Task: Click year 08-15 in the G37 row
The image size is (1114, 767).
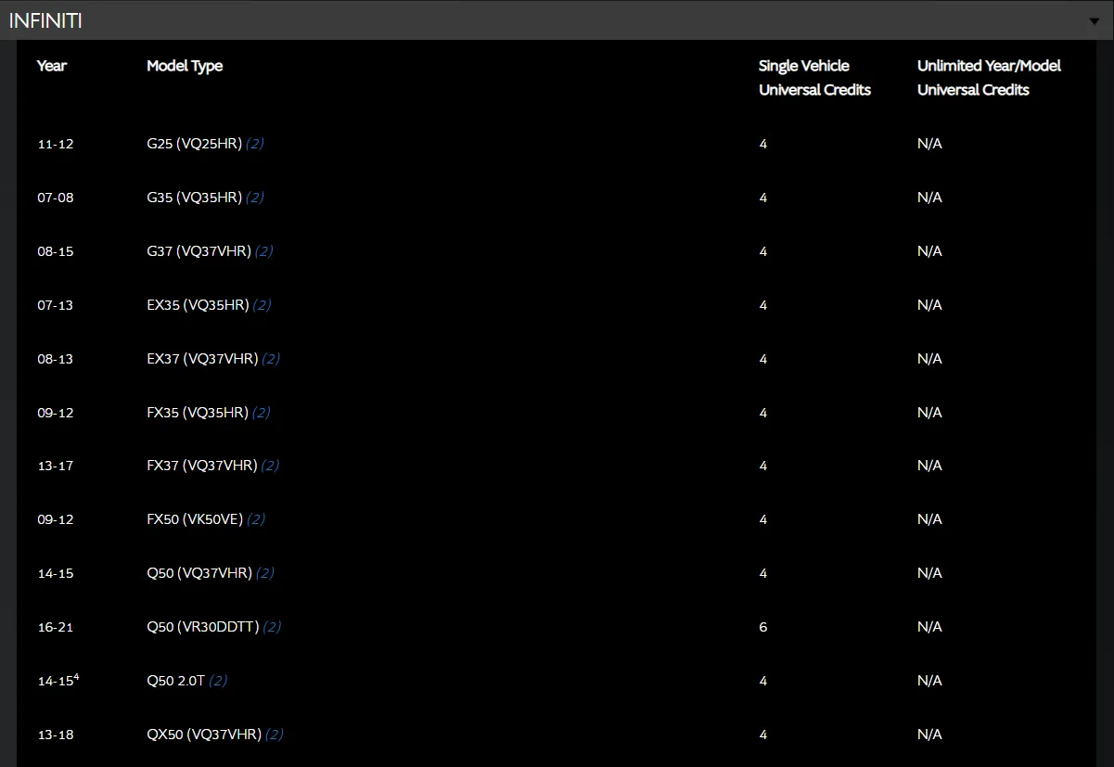Action: point(56,252)
